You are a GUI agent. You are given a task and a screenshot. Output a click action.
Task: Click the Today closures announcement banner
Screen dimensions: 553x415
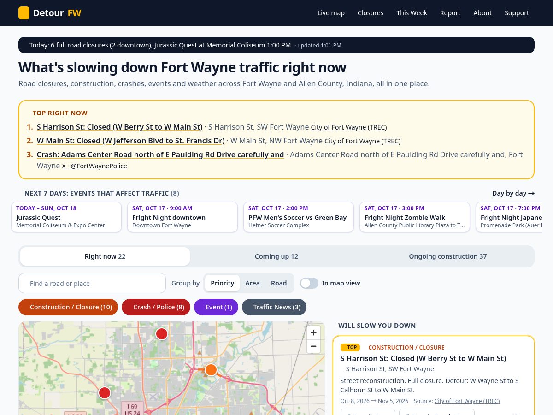tap(276, 45)
